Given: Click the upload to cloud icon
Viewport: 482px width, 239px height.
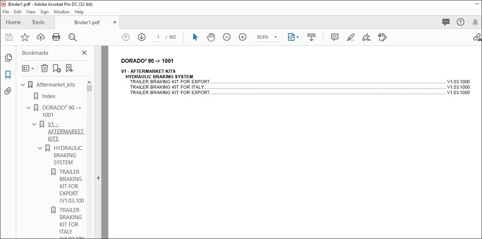Looking at the screenshot, I should (x=41, y=37).
